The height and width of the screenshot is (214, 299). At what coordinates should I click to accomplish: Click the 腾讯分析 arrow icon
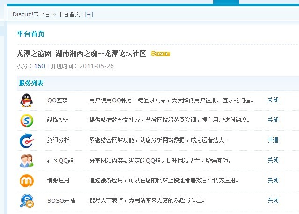[x=27, y=141]
